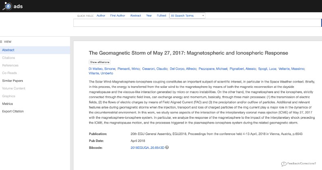Open author Di Matteo, Simone

[x=102, y=69]
